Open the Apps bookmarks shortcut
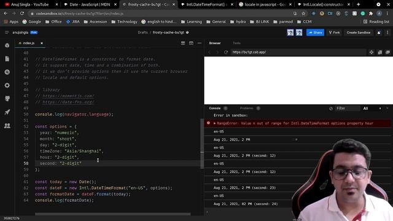Viewport: 393px width, 221px height. click(x=11, y=22)
